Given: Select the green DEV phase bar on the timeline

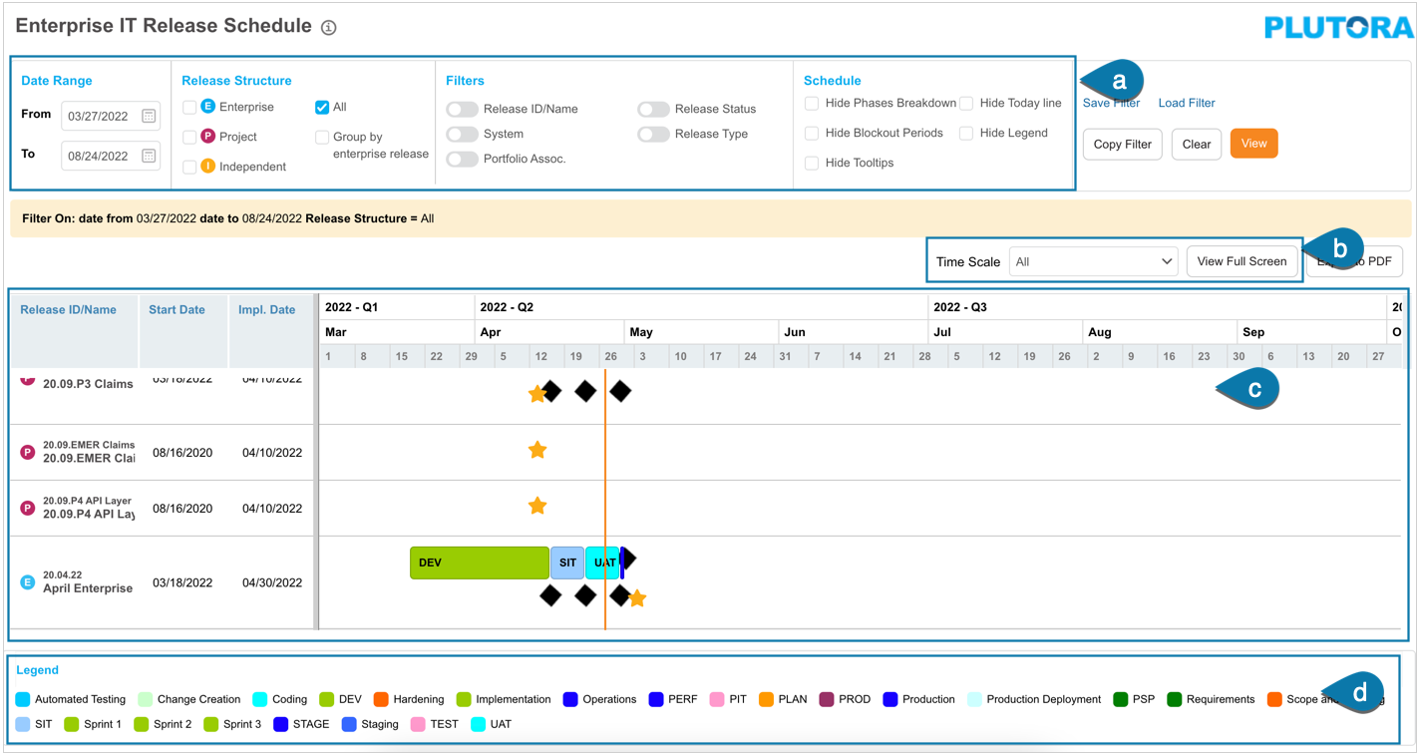Looking at the screenshot, I should pos(479,563).
